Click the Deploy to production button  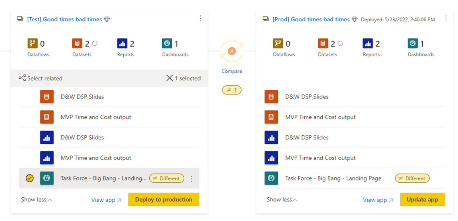coord(164,199)
